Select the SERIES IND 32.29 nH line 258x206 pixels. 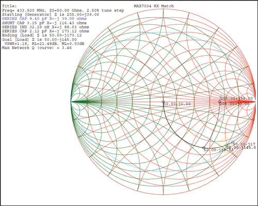(45, 27)
